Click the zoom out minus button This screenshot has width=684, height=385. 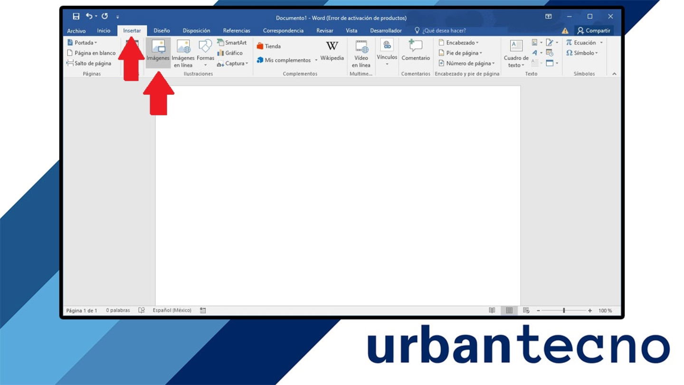click(x=538, y=310)
